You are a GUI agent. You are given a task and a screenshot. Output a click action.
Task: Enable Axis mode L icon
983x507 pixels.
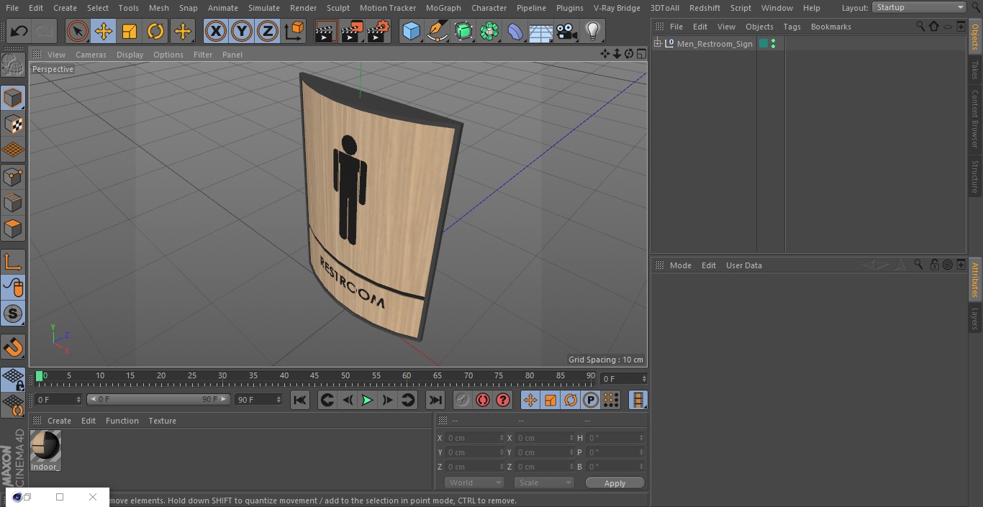(13, 262)
